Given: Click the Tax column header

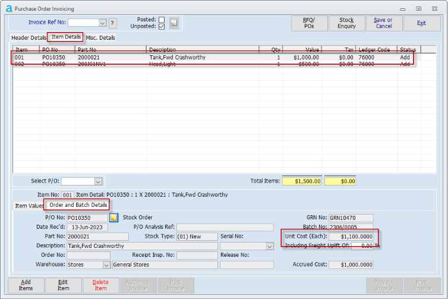Looking at the screenshot, I should [x=339, y=49].
